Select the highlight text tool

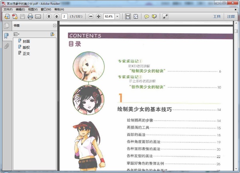(154, 16)
